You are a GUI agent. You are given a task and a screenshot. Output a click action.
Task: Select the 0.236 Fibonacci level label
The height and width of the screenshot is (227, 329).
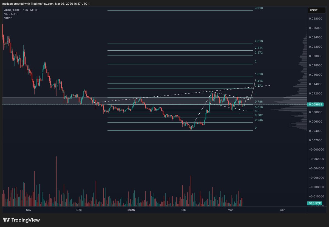tap(259, 120)
